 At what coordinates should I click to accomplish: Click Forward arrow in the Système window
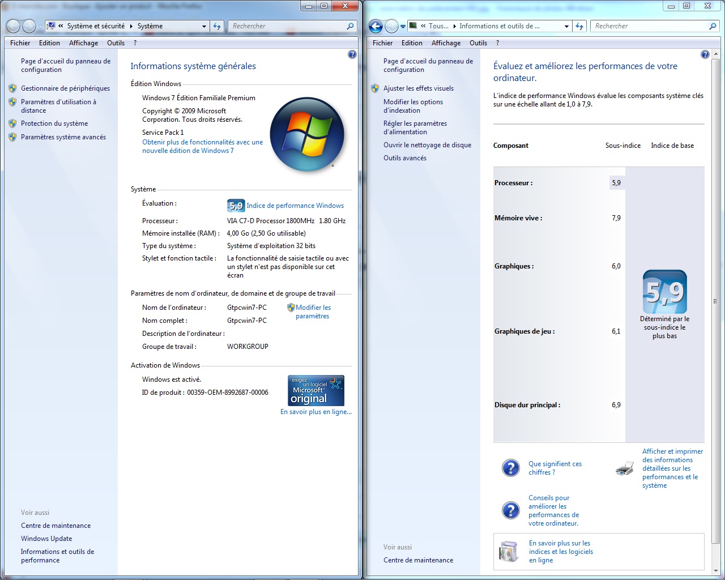(29, 26)
